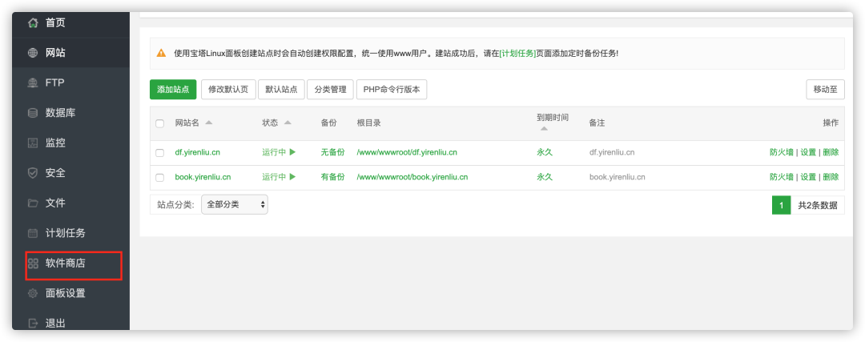The width and height of the screenshot is (865, 342).
Task: Click the 分类管理 button
Action: pos(331,90)
